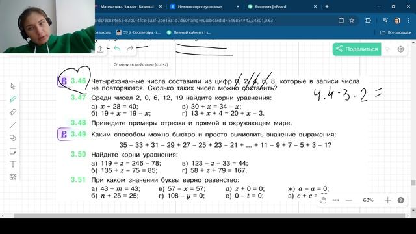Open the Chrome profile avatar
This screenshot has width=416, height=234.
[397, 20]
